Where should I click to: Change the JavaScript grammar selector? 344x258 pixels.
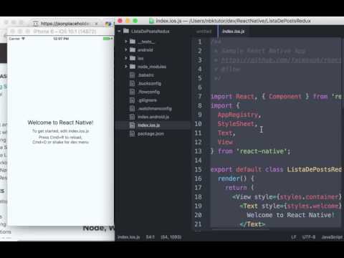332,237
